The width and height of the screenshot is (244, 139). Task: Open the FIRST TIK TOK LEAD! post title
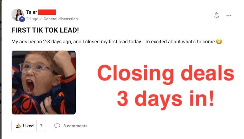pyautogui.click(x=45, y=30)
